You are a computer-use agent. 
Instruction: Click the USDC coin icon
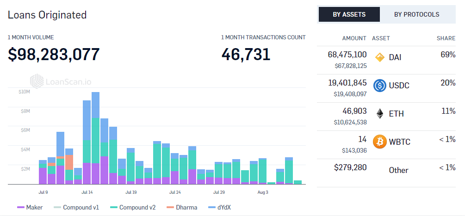click(380, 86)
